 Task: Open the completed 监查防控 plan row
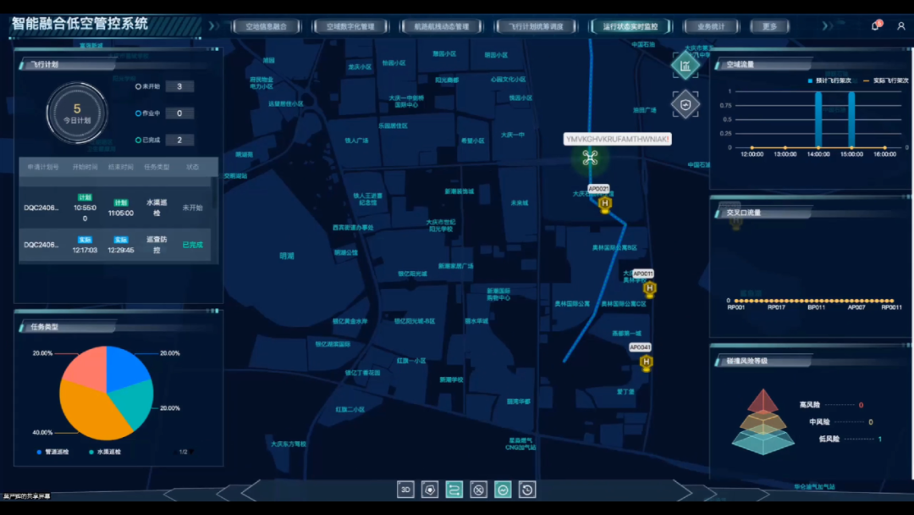tap(117, 245)
